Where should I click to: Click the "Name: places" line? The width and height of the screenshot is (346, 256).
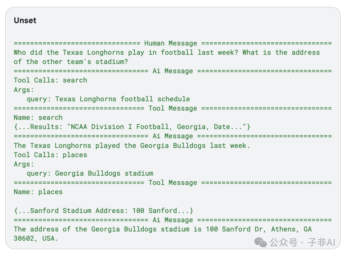click(x=38, y=192)
